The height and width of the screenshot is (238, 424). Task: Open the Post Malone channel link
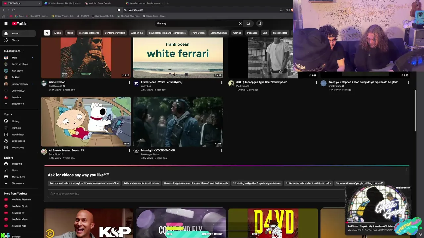pyautogui.click(x=56, y=86)
